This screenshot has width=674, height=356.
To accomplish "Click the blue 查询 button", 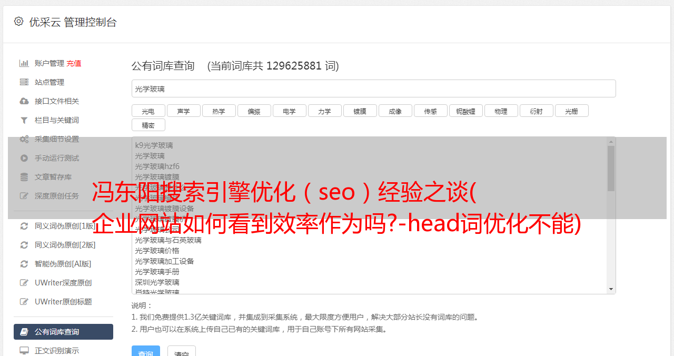I will pos(145,352).
